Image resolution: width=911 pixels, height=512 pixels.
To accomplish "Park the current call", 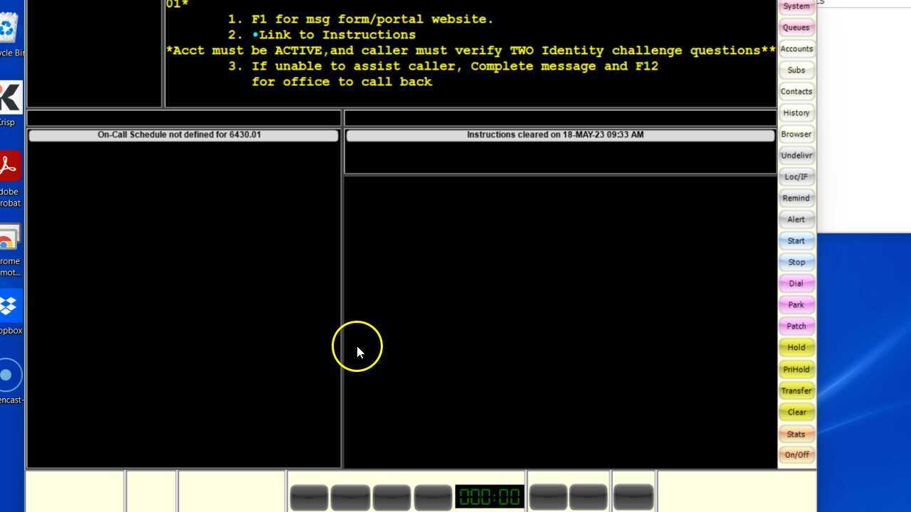I will click(x=796, y=304).
